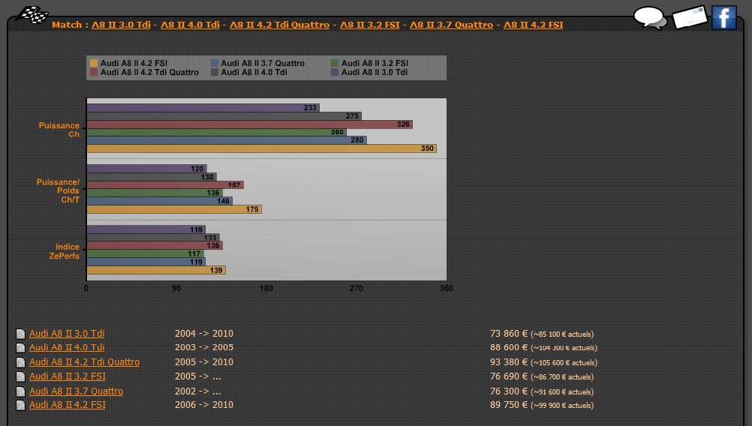Click document icon beside A8 II 3.7 Quattro
The height and width of the screenshot is (426, 752).
(20, 391)
